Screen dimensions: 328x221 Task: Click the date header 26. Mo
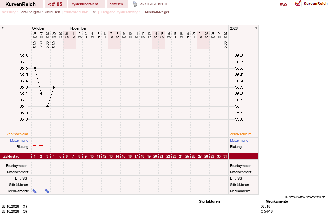pyautogui.click(x=35, y=35)
